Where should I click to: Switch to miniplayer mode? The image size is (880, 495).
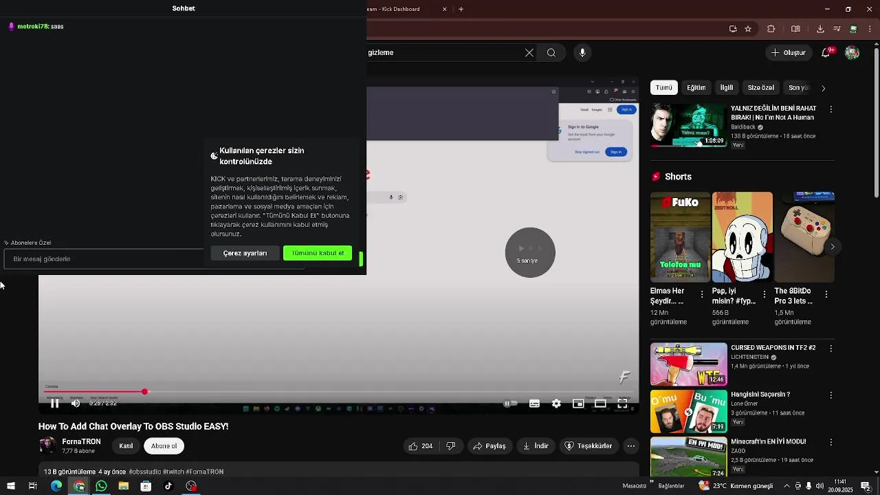tap(578, 404)
